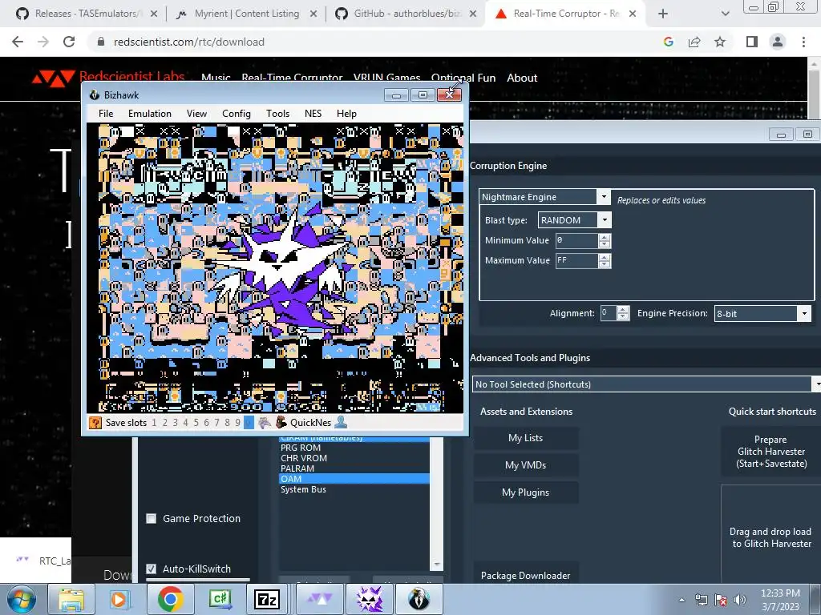Select save slot 2 in Bizhawk

coord(164,423)
